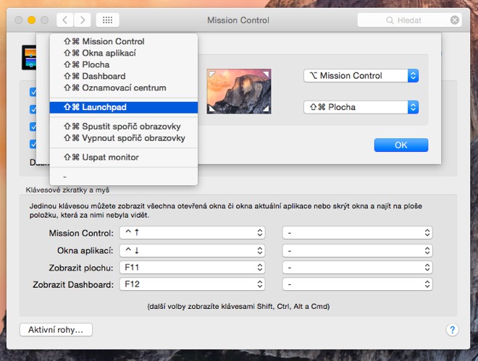This screenshot has height=361, width=478.
Task: Click the hint text about Shift, Ctrl, Alt a Cmd
Action: (x=238, y=306)
